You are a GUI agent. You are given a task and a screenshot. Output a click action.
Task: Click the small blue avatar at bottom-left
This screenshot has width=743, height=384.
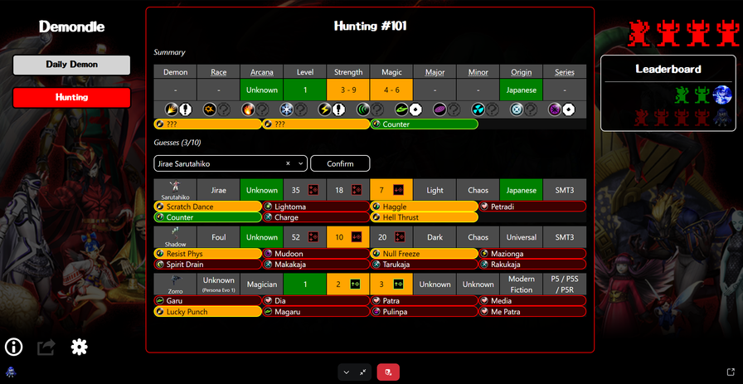point(11,372)
